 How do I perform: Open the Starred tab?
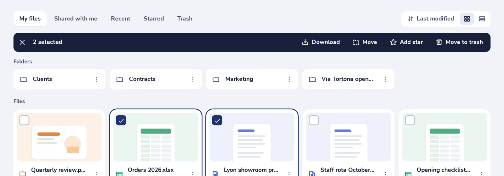(x=154, y=19)
